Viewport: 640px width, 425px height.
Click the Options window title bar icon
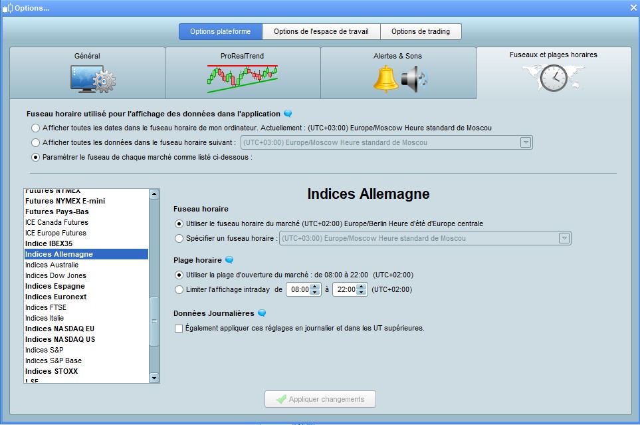(x=8, y=8)
